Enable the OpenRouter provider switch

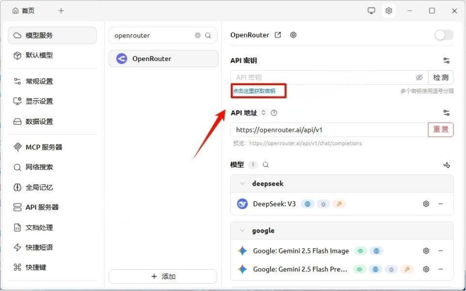click(x=444, y=35)
